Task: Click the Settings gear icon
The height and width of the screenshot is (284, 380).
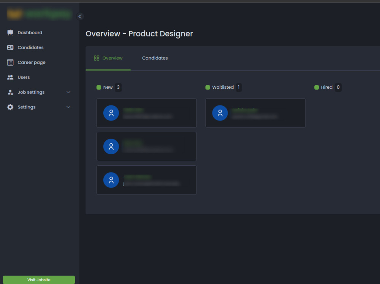Action: tap(10, 107)
